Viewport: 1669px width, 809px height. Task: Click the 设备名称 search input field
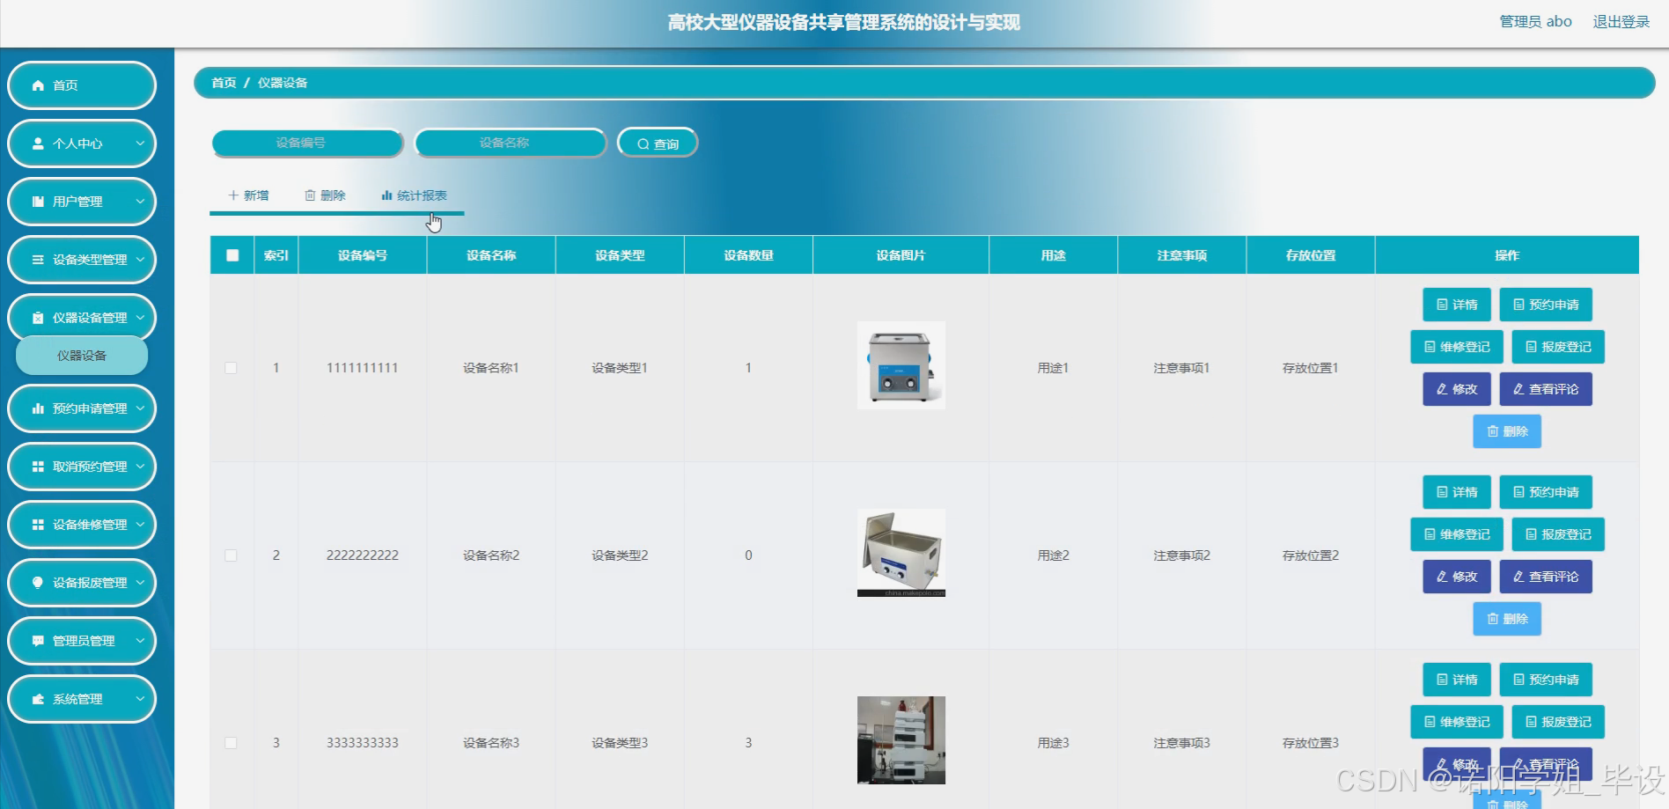tap(511, 142)
